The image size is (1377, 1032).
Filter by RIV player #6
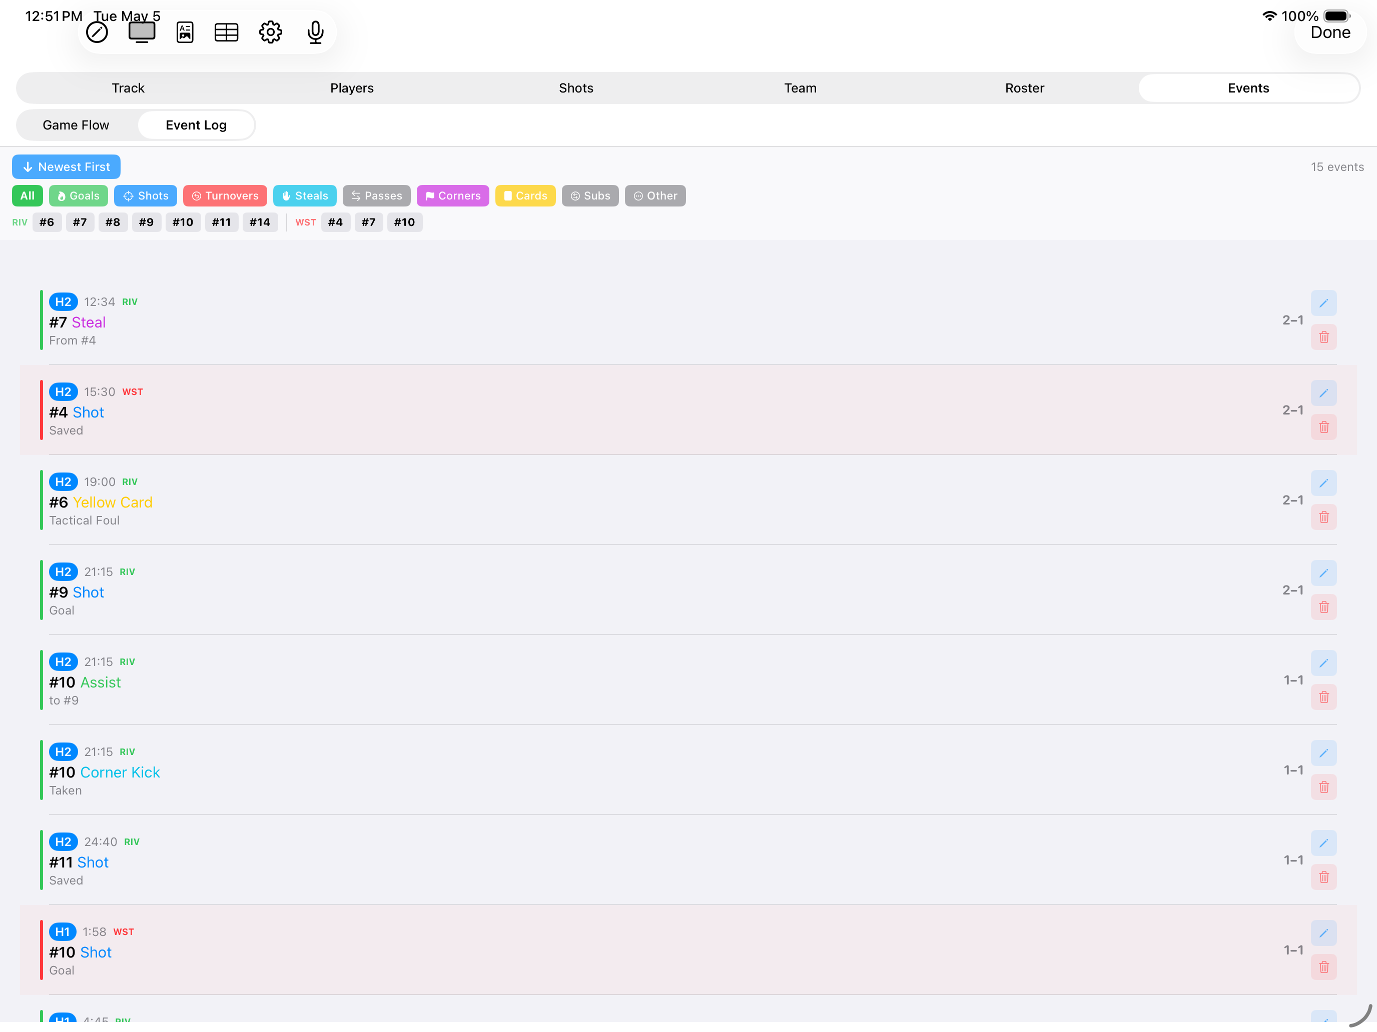47,222
